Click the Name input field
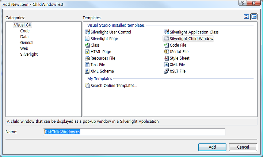Viewport: 263px width, 157px height. click(134, 132)
